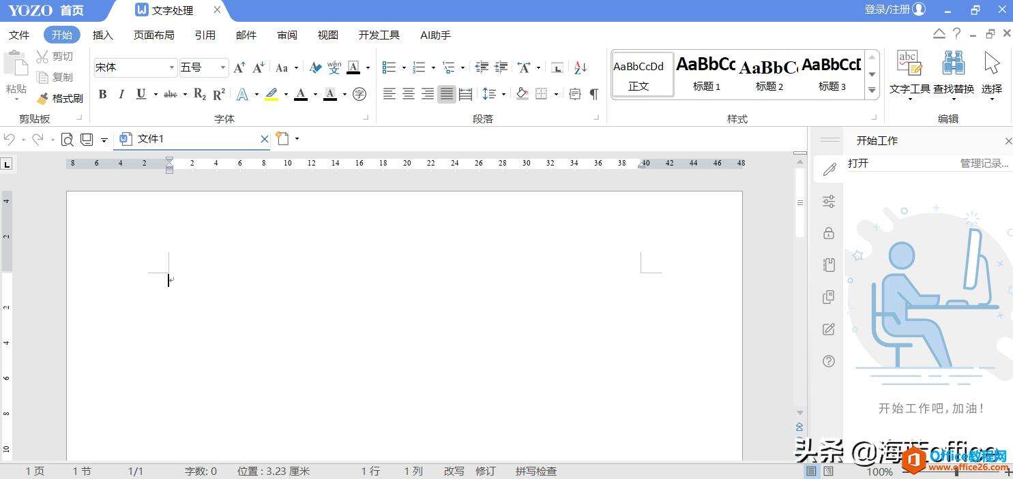Expand the borders dropdown arrow

[x=556, y=94]
